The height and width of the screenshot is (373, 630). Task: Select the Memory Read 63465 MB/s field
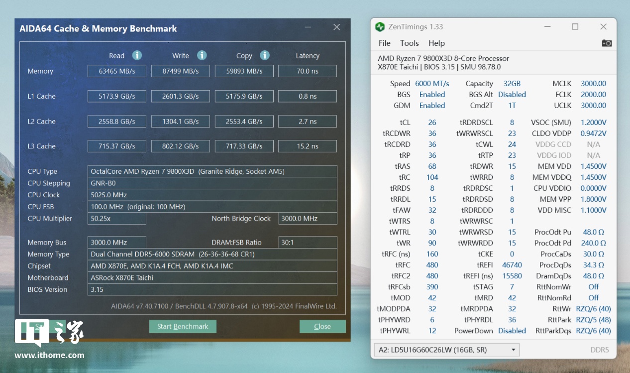(x=117, y=71)
